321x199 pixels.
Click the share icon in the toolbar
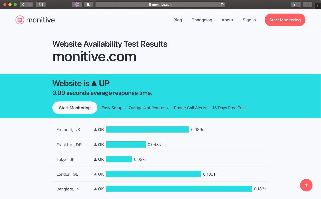coord(295,4)
